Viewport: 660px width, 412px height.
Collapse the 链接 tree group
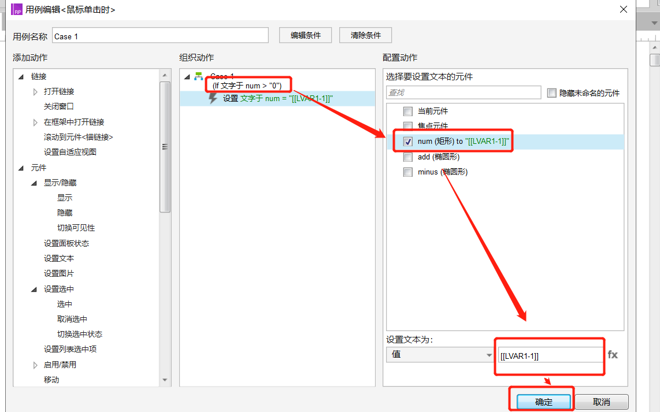[x=21, y=77]
